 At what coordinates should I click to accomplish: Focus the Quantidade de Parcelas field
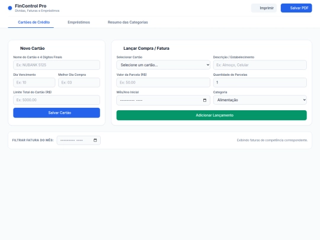coord(260,82)
